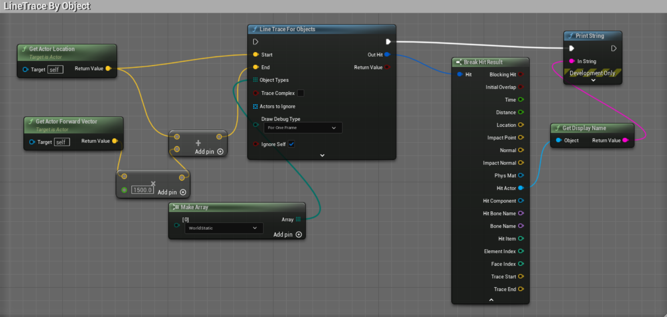The height and width of the screenshot is (317, 667).
Task: Click the Hit Component output pin
Action: coord(521,200)
